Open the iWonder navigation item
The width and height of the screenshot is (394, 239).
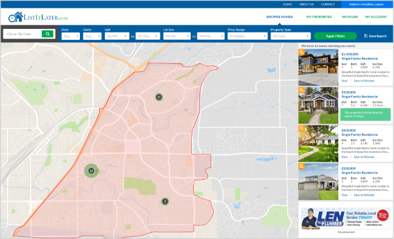pyautogui.click(x=350, y=17)
